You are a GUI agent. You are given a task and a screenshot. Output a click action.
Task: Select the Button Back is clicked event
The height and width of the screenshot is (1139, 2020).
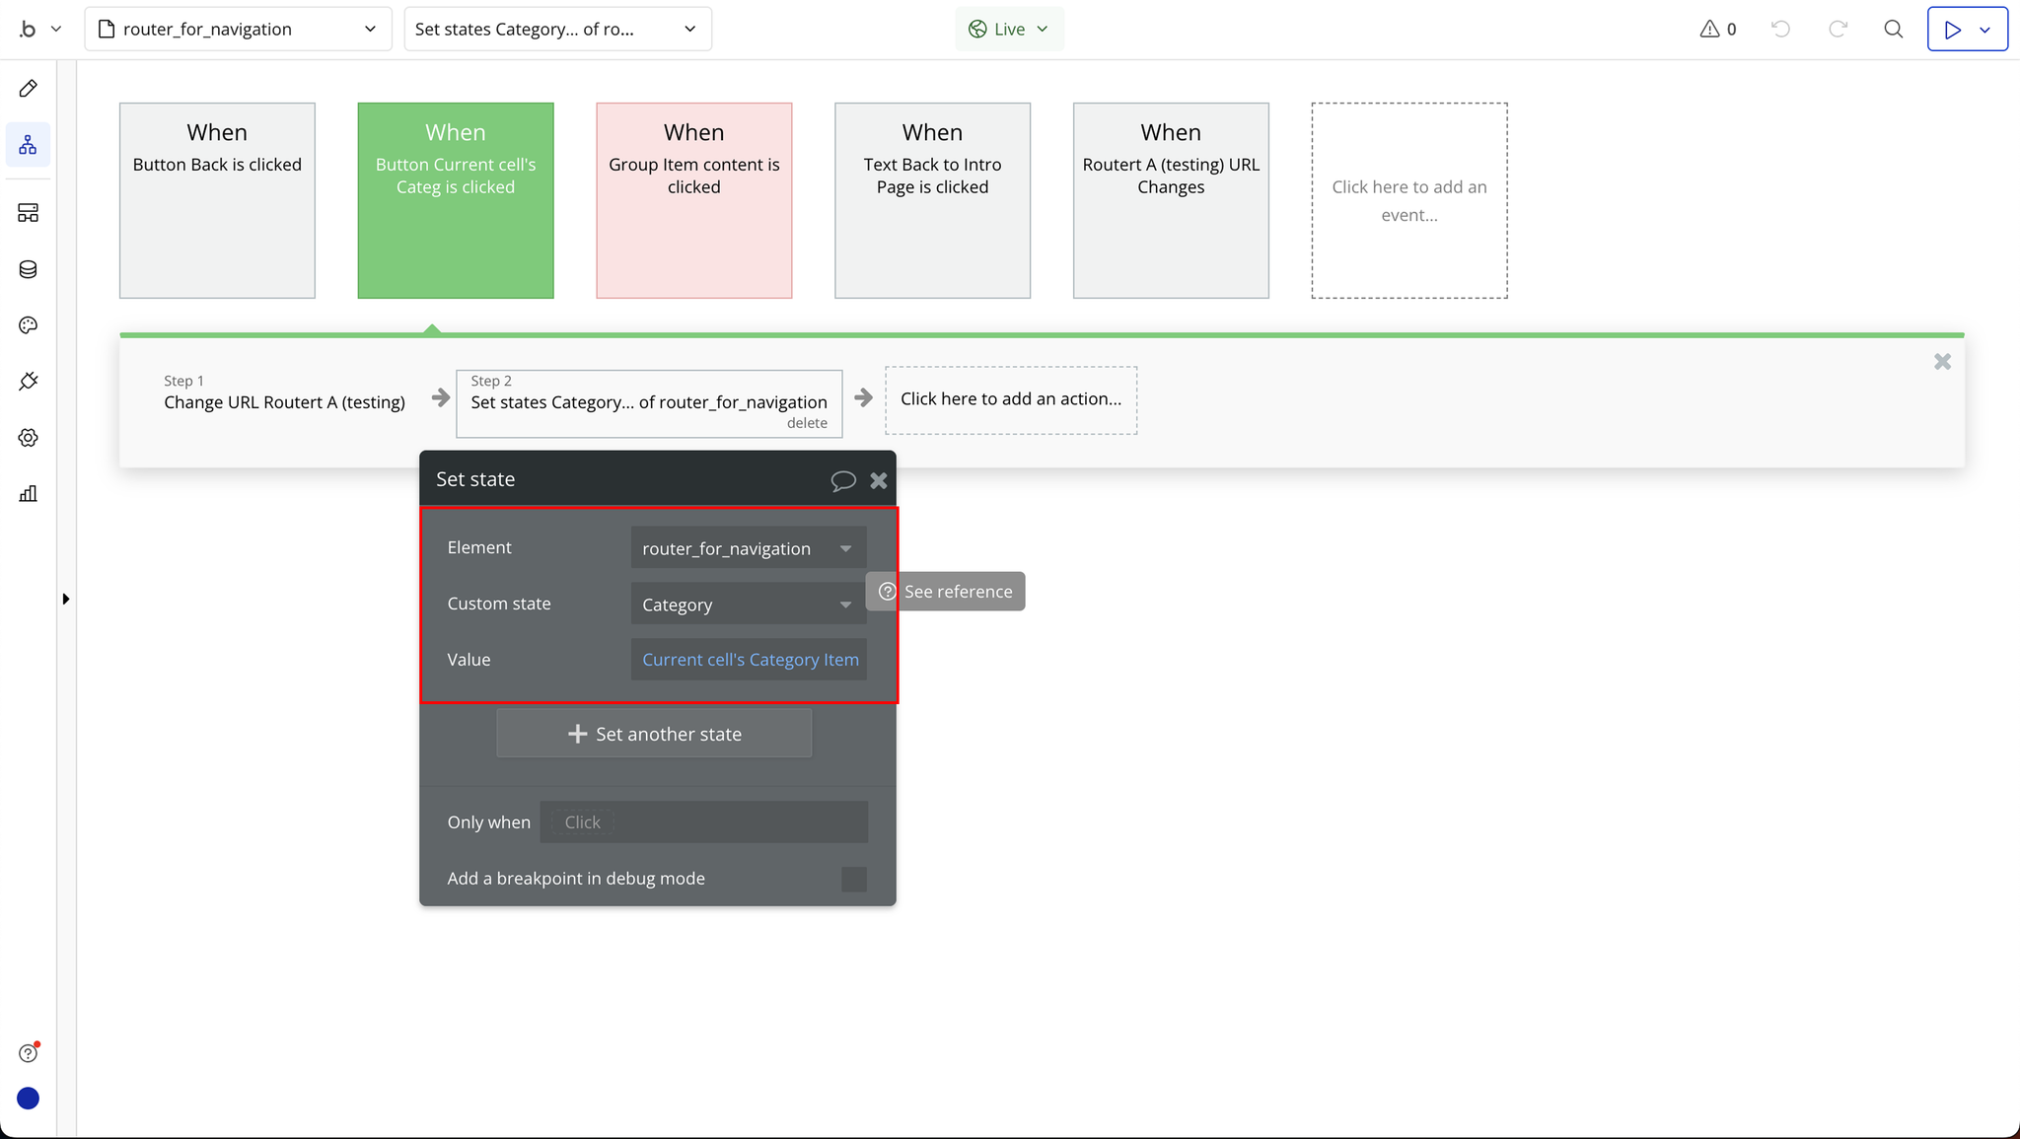click(217, 200)
